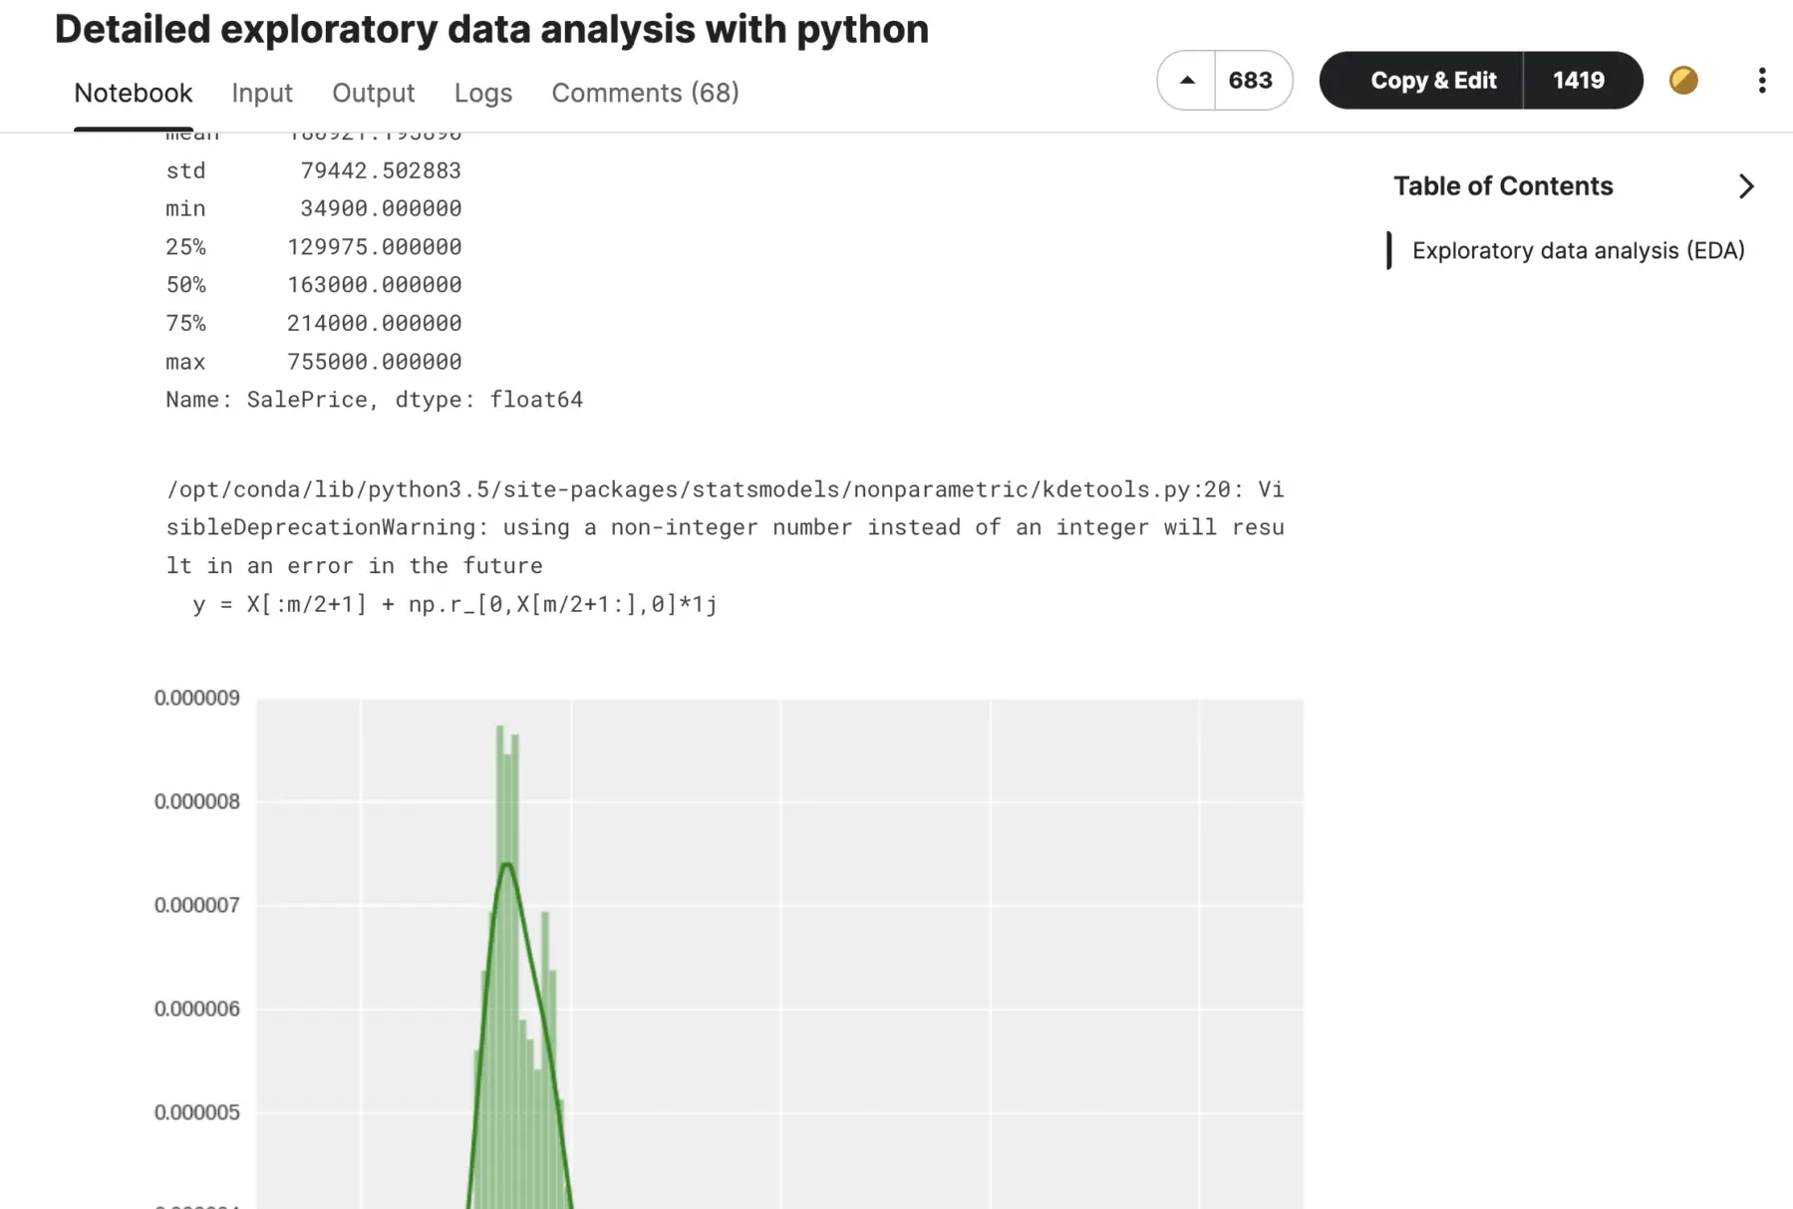The width and height of the screenshot is (1793, 1209).
Task: Click the green KDE curve peak
Action: (x=507, y=864)
